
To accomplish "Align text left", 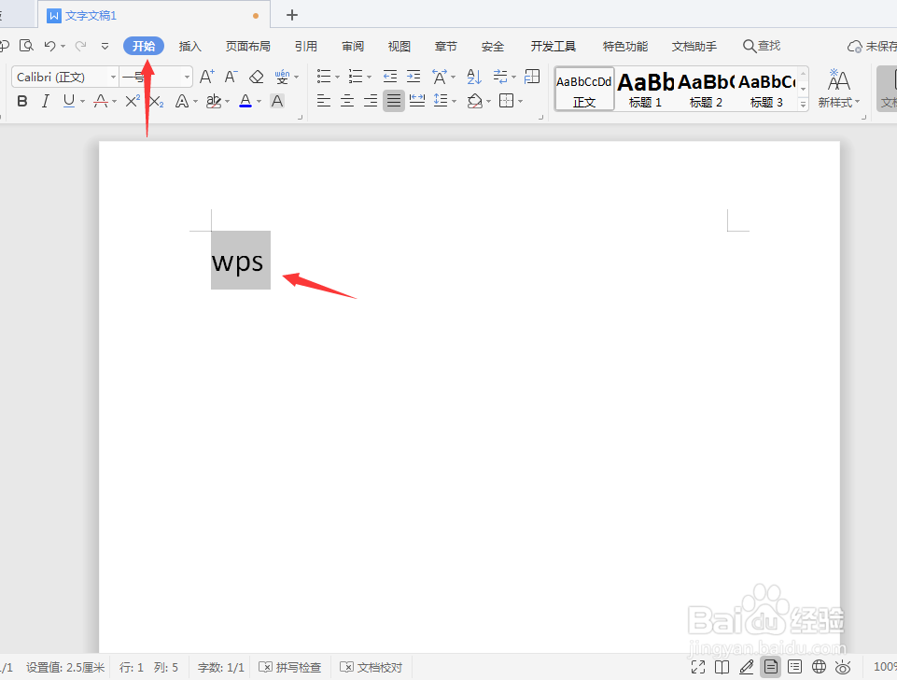I will tap(324, 101).
